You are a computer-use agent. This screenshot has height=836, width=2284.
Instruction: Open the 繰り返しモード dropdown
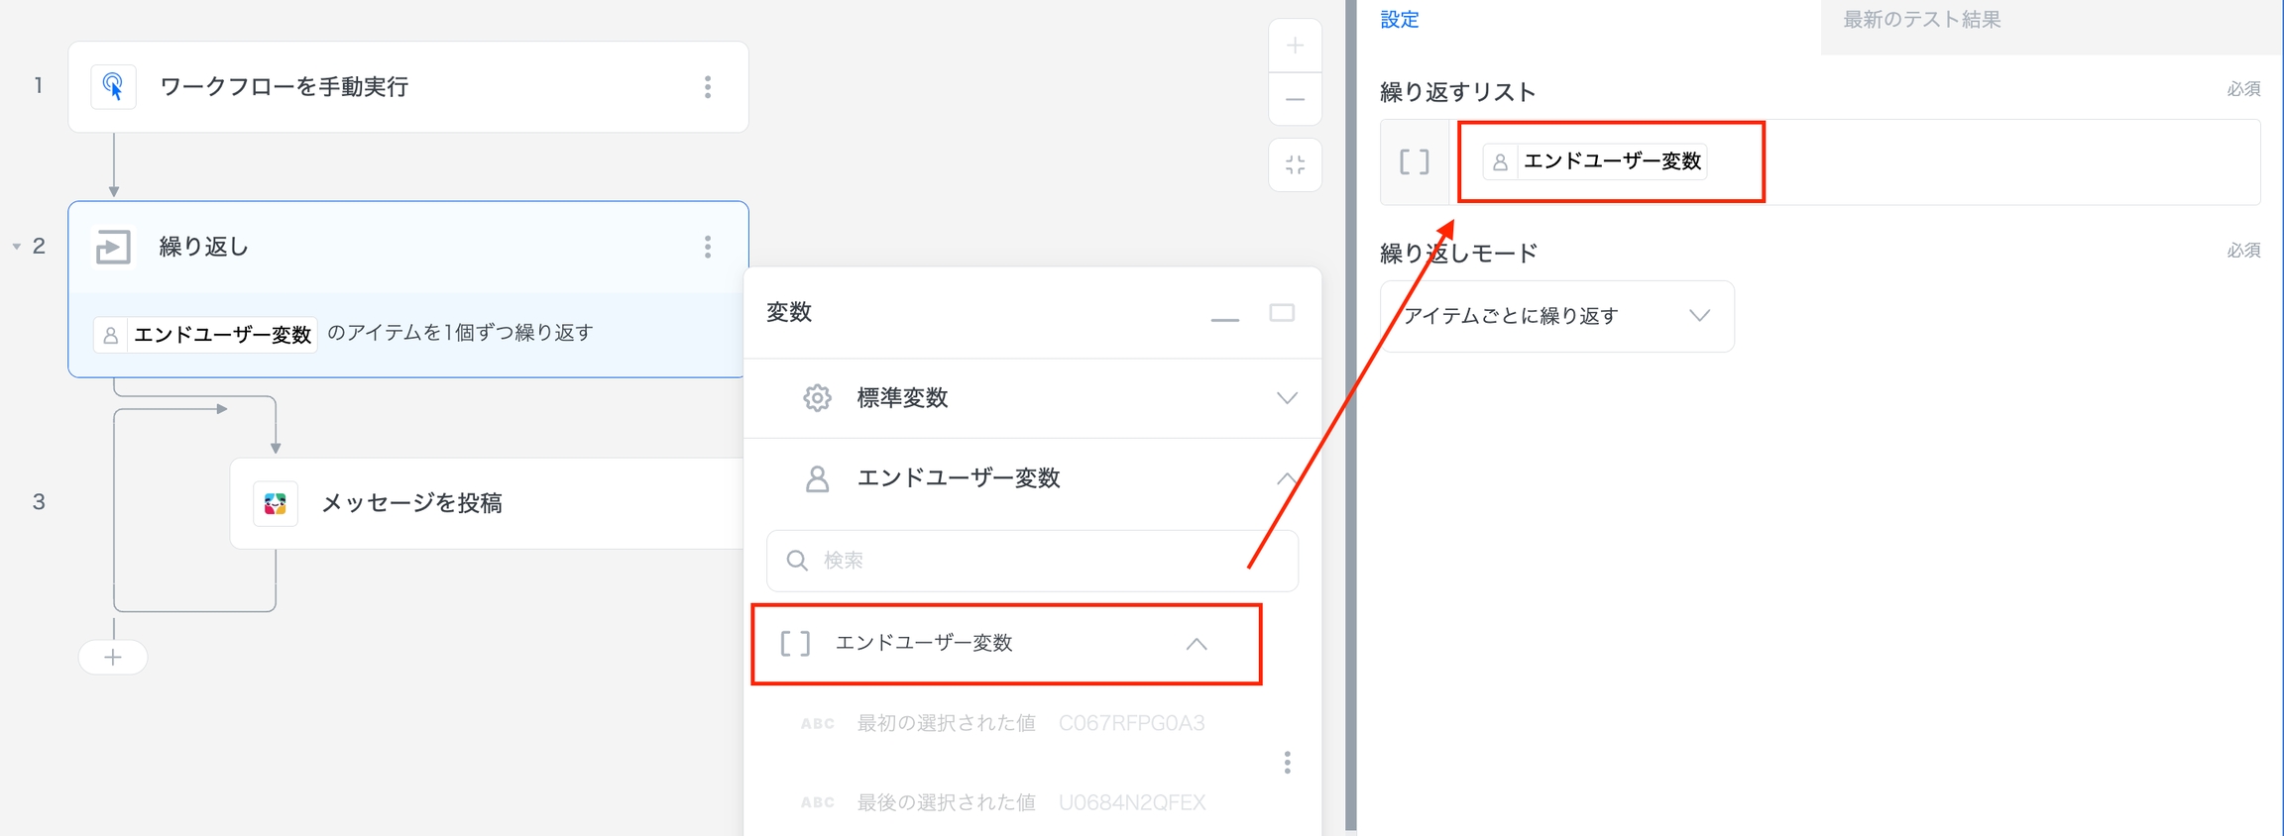[1556, 316]
